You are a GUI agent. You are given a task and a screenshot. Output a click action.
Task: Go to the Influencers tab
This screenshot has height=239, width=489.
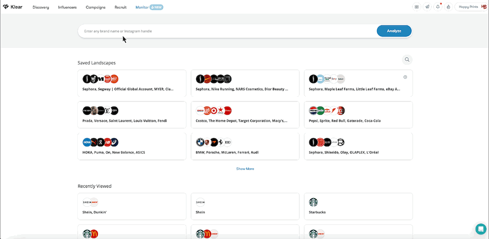[67, 7]
